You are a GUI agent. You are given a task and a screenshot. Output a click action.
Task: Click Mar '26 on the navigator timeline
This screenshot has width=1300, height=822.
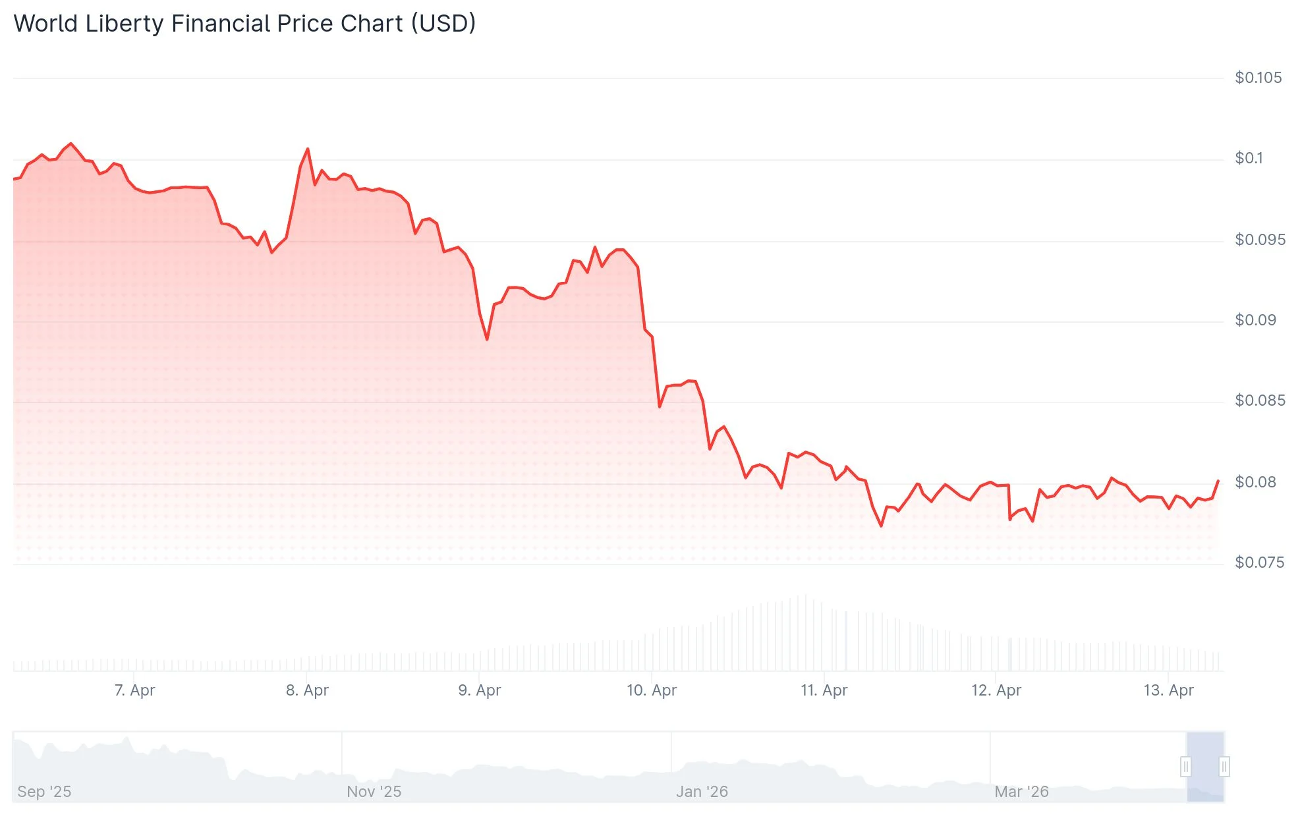(1021, 792)
